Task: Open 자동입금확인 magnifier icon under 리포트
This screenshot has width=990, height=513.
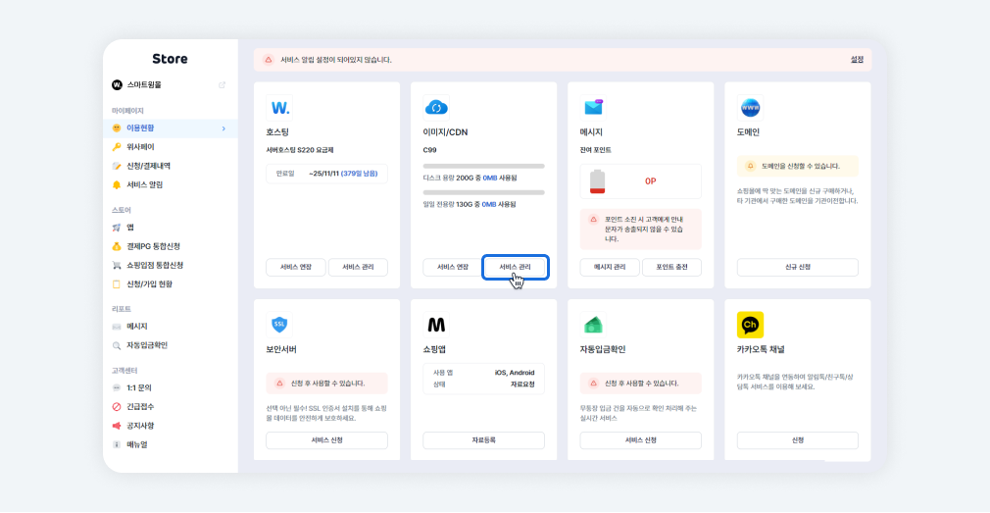Action: (117, 345)
